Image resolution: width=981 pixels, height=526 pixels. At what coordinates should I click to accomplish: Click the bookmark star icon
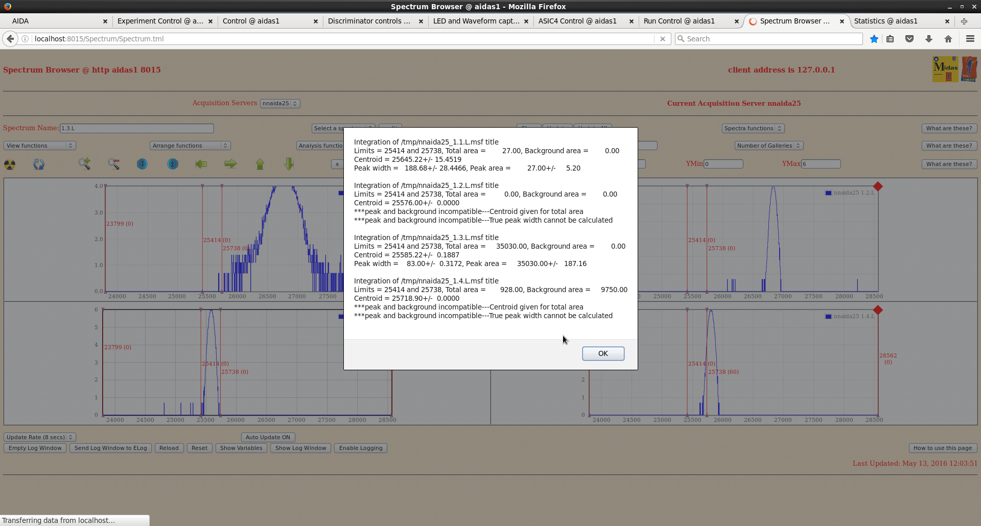coord(874,39)
